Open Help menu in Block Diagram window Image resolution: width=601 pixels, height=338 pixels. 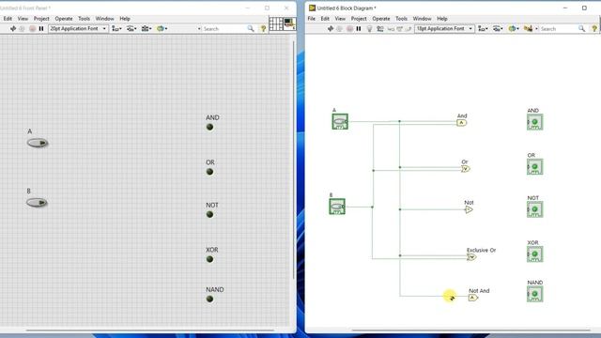pyautogui.click(x=442, y=19)
